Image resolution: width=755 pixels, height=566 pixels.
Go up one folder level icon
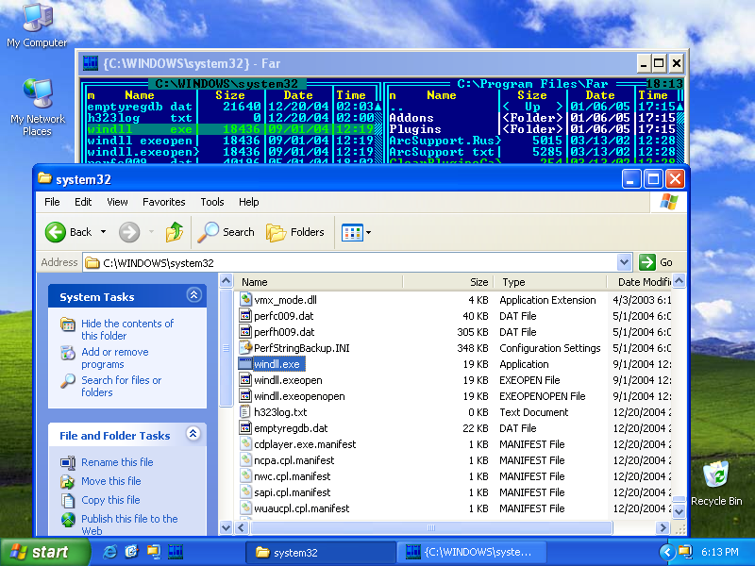[175, 232]
